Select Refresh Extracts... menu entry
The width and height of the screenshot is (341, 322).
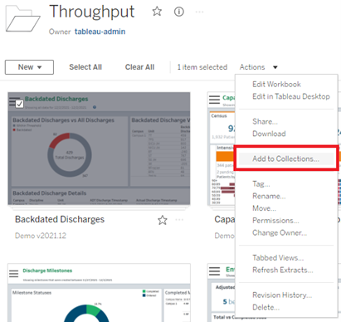(x=283, y=270)
